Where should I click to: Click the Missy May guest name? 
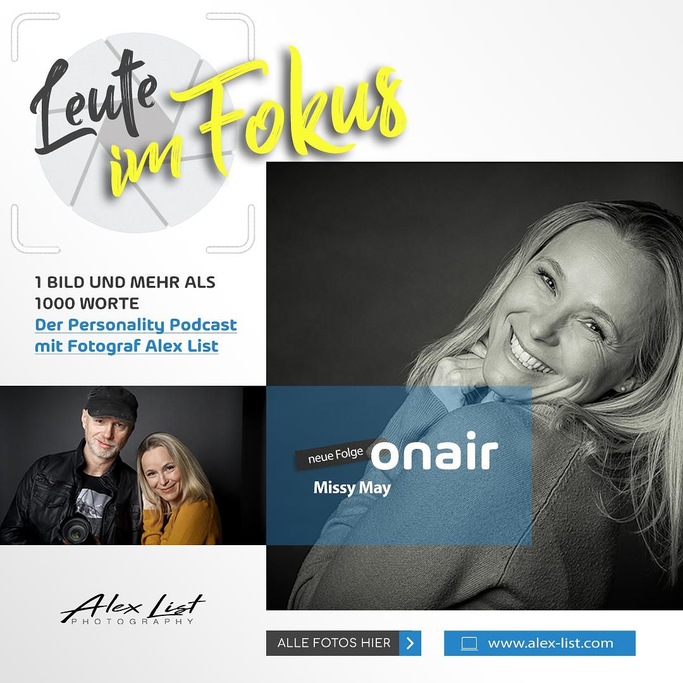(x=352, y=488)
